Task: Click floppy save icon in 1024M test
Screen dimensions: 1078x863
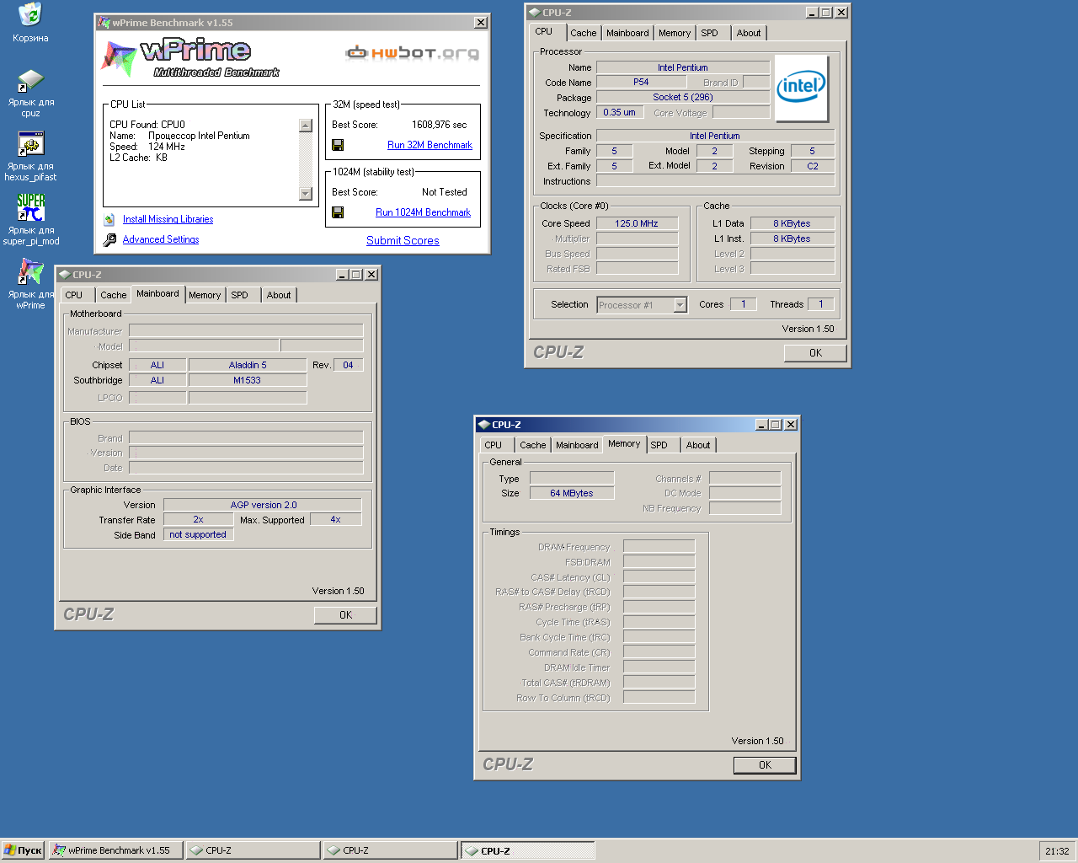Action: pos(338,212)
